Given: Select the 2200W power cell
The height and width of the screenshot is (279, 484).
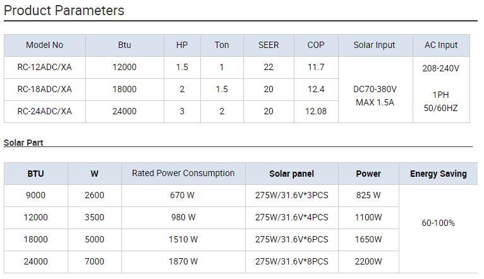Looking at the screenshot, I should click(368, 261).
